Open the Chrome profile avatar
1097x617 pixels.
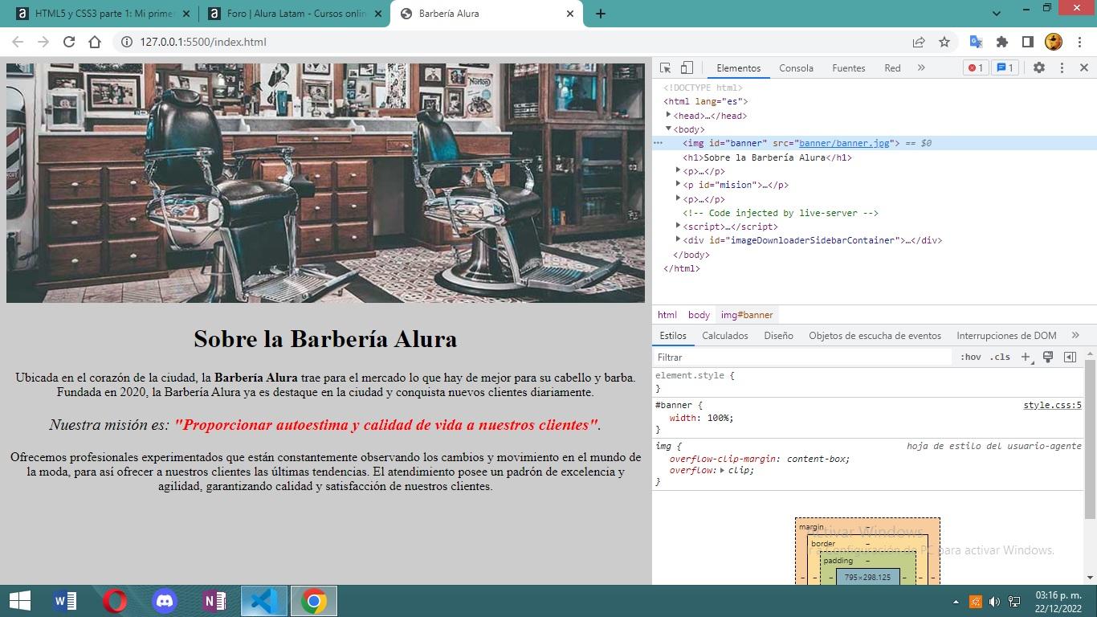pyautogui.click(x=1053, y=42)
